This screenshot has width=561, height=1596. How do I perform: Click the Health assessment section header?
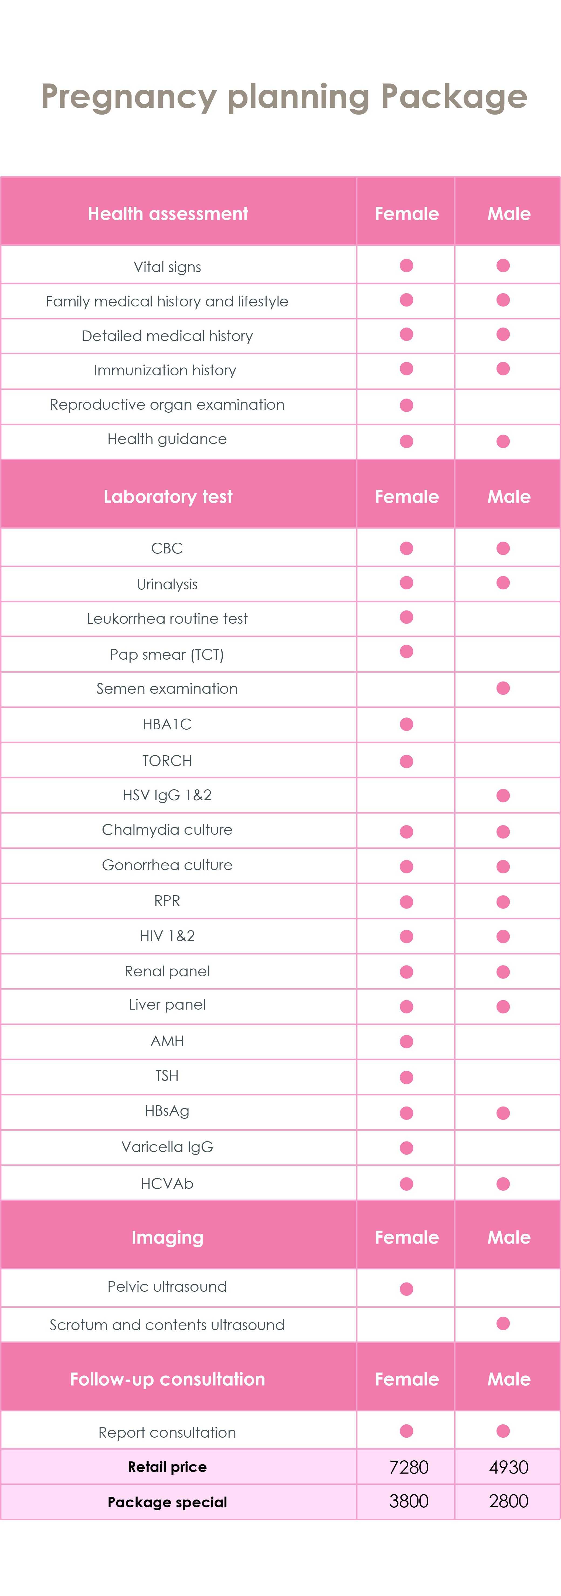[168, 214]
